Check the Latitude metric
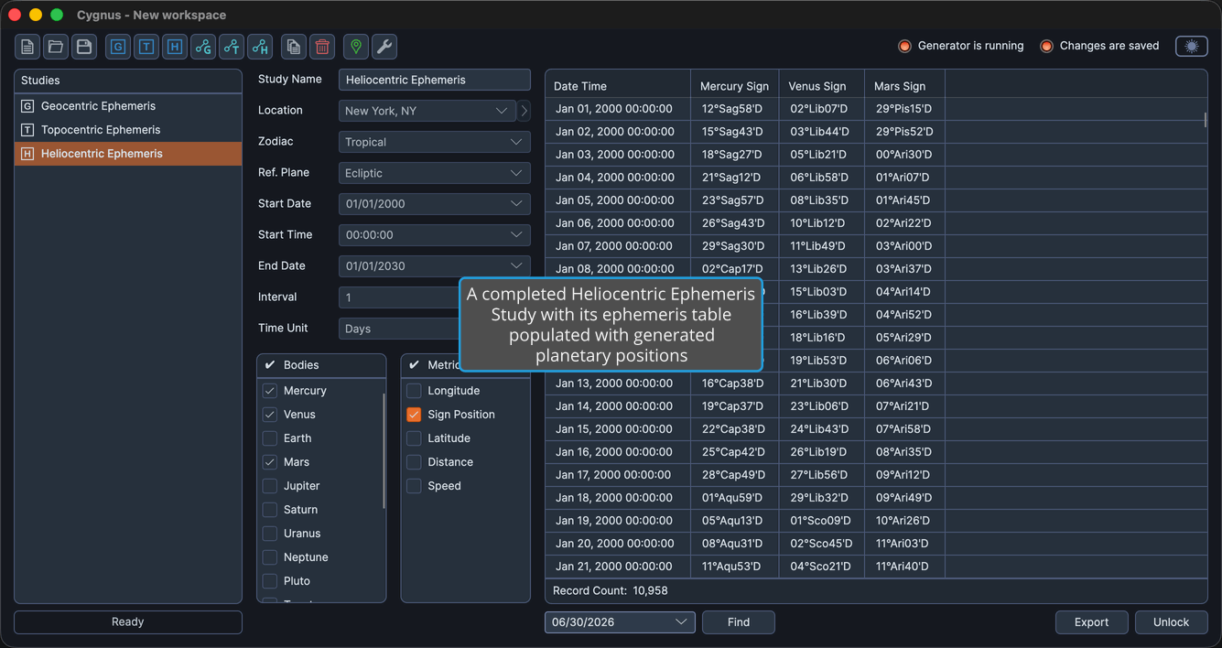 click(414, 438)
